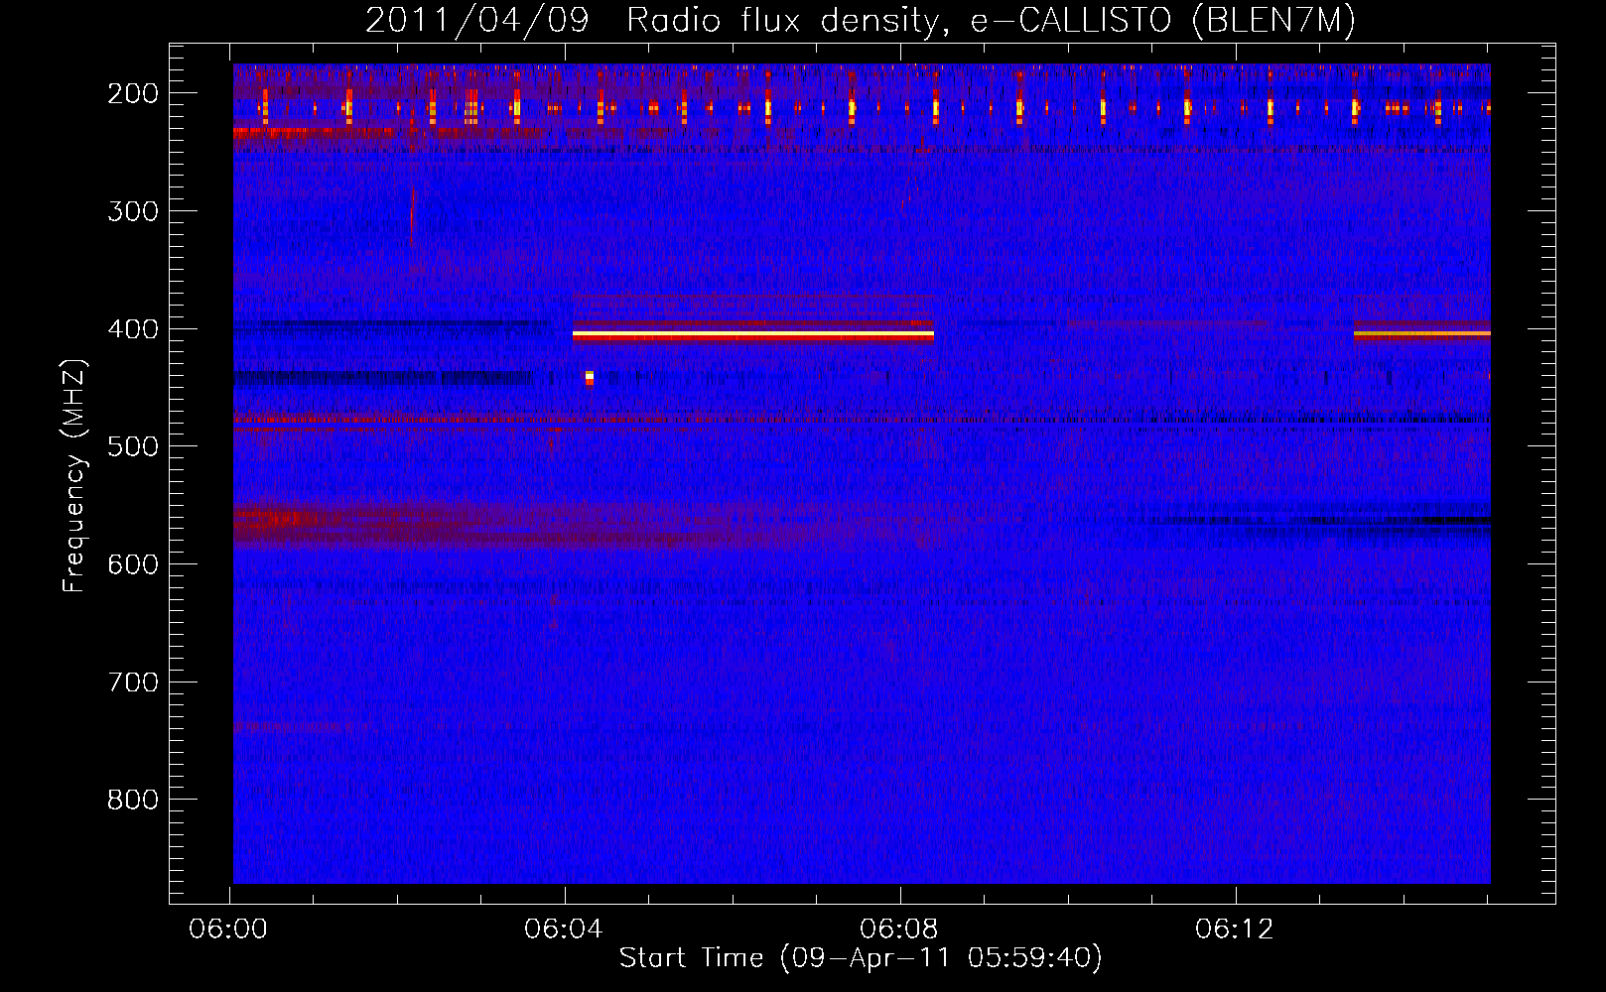
Task: Click the long bright 400 MHz band from 06:04 to 06:08
Action: (x=753, y=335)
